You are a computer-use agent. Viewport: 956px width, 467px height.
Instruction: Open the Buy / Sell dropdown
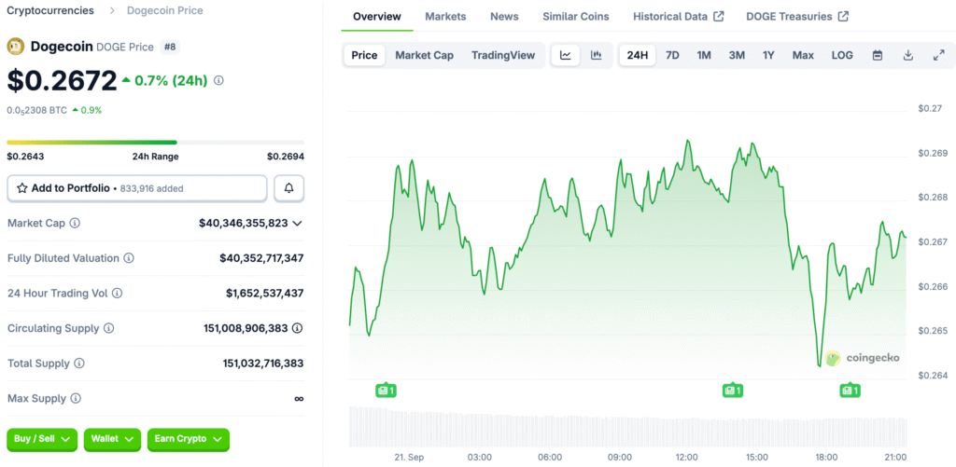coord(42,439)
